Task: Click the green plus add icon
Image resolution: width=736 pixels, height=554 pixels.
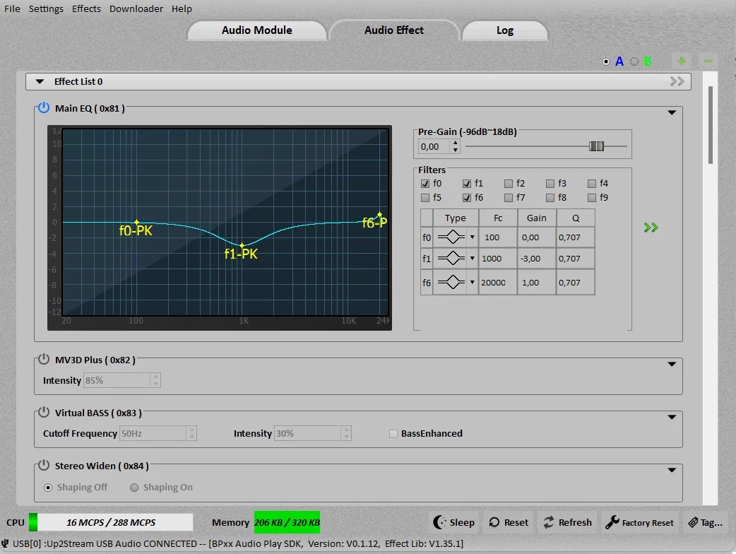Action: 681,61
